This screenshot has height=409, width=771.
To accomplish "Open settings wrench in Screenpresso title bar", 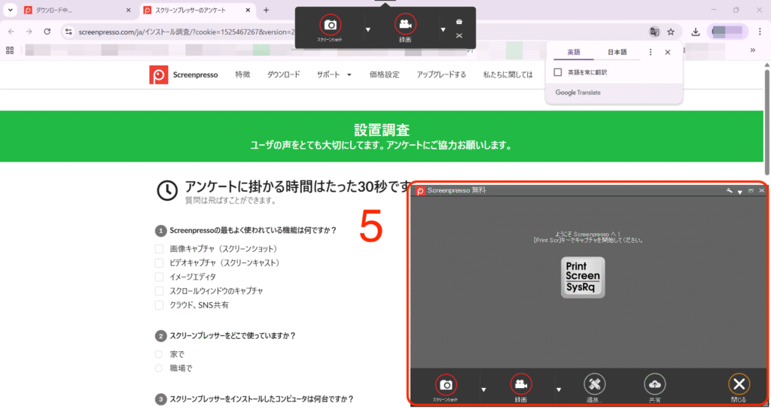I will coord(729,190).
